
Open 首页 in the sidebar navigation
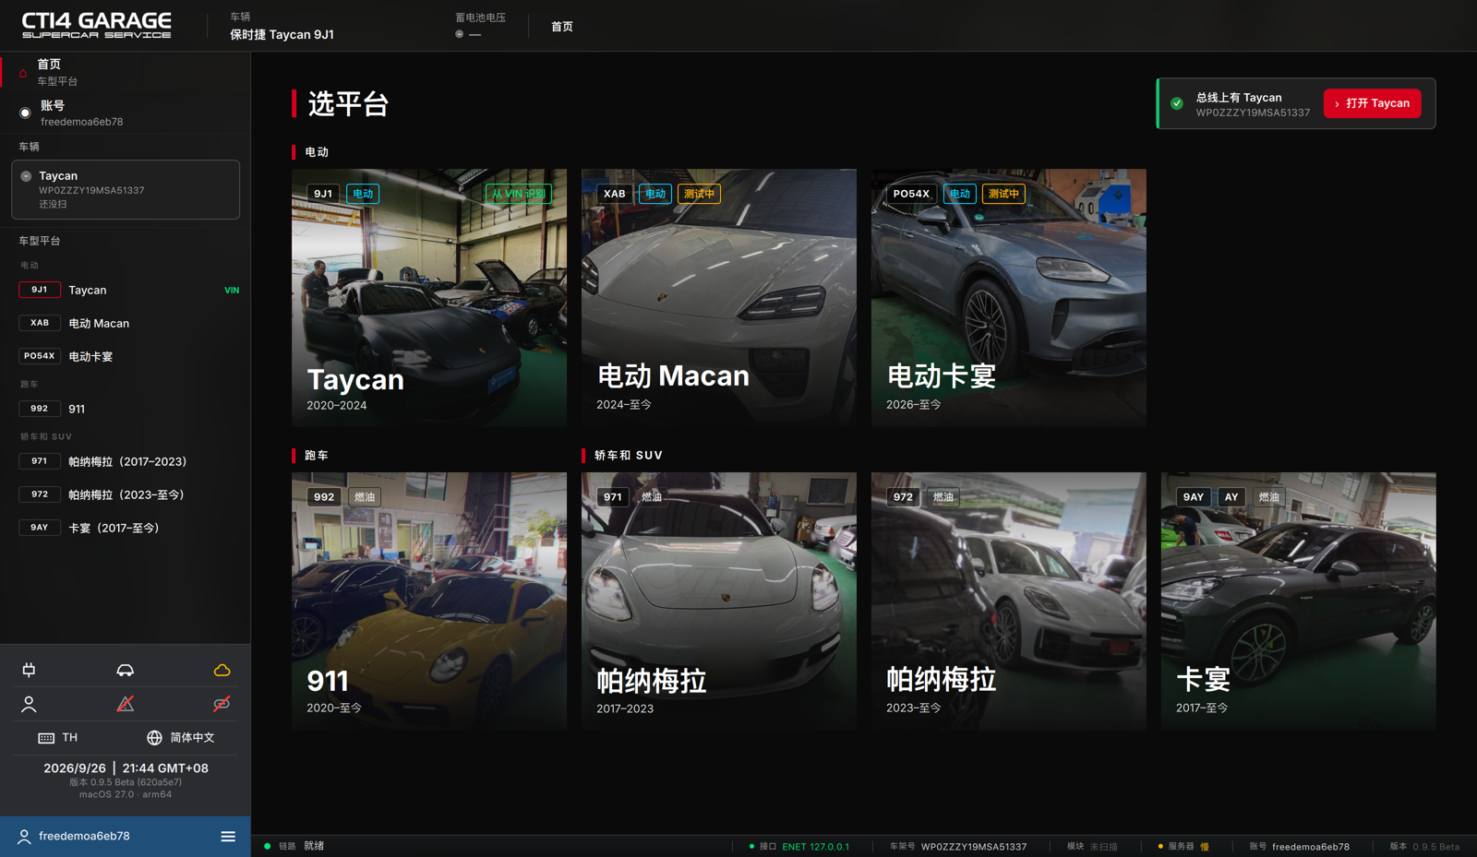(126, 72)
